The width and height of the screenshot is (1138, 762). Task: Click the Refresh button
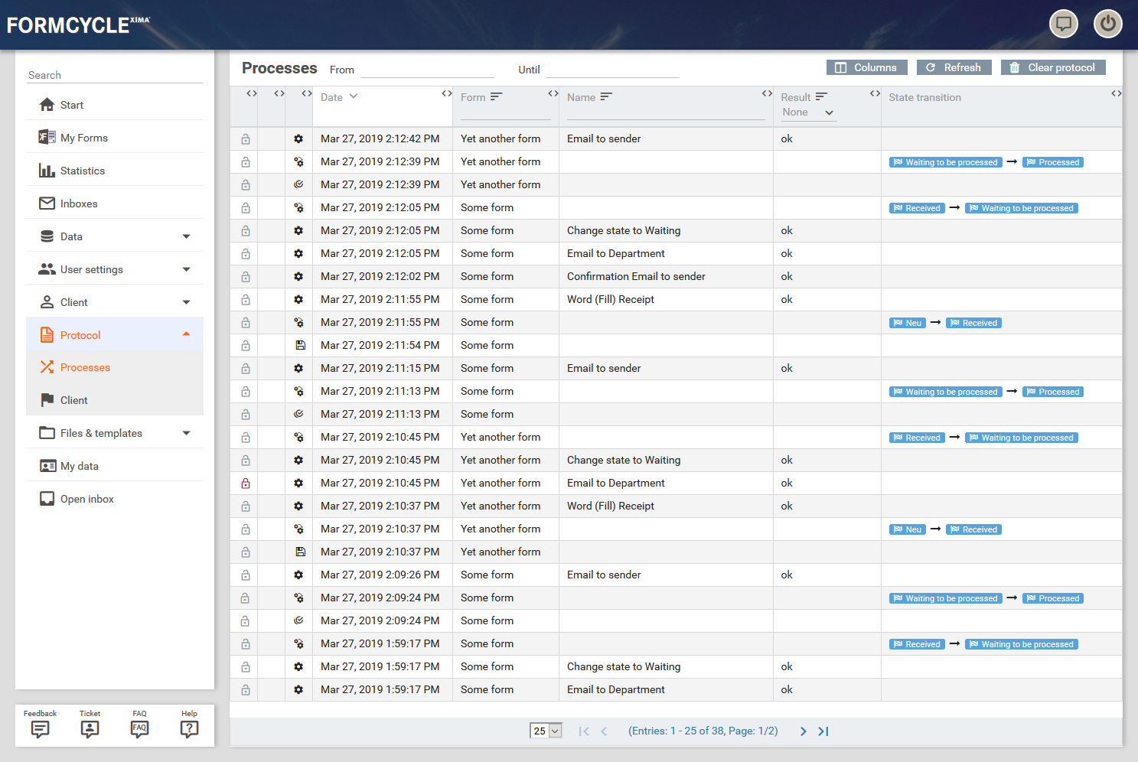[954, 67]
